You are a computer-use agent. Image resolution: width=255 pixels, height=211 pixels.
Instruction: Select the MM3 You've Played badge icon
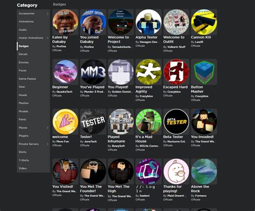[93, 72]
